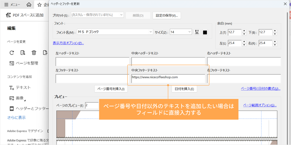The image size is (291, 145).
Task: Click the 右(R) margin field
Action: [x=265, y=43]
